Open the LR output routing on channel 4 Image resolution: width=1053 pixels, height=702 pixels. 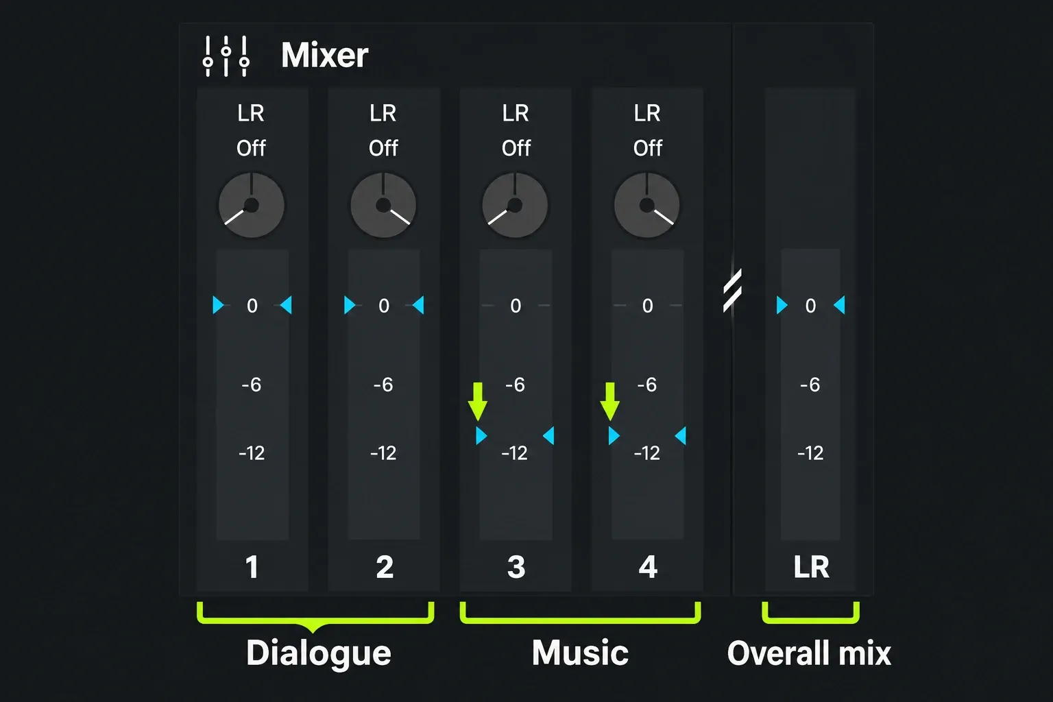point(647,113)
